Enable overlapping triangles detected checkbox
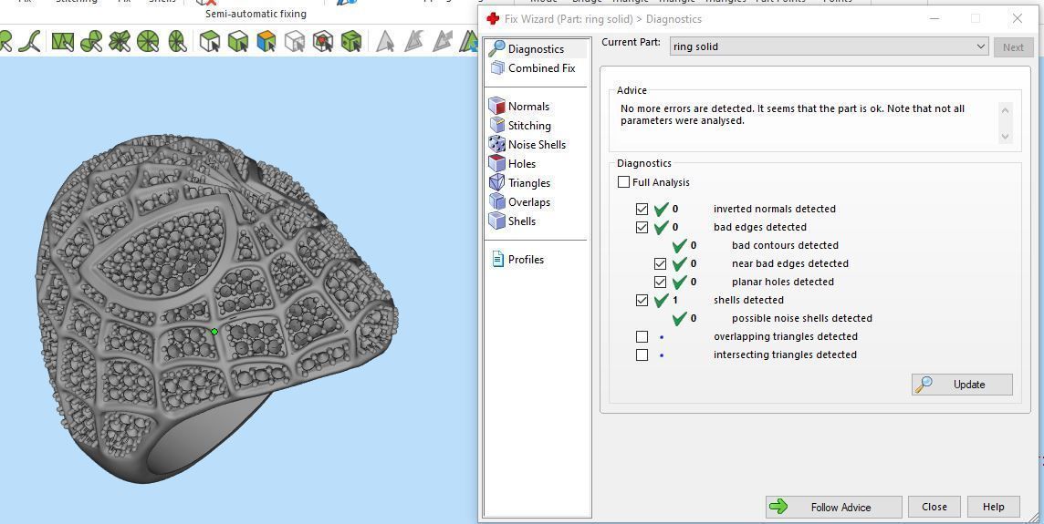The image size is (1044, 524). point(642,336)
